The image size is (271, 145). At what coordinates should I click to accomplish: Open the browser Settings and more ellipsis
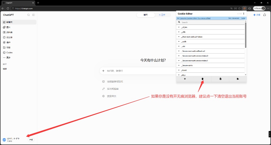tap(268, 8)
